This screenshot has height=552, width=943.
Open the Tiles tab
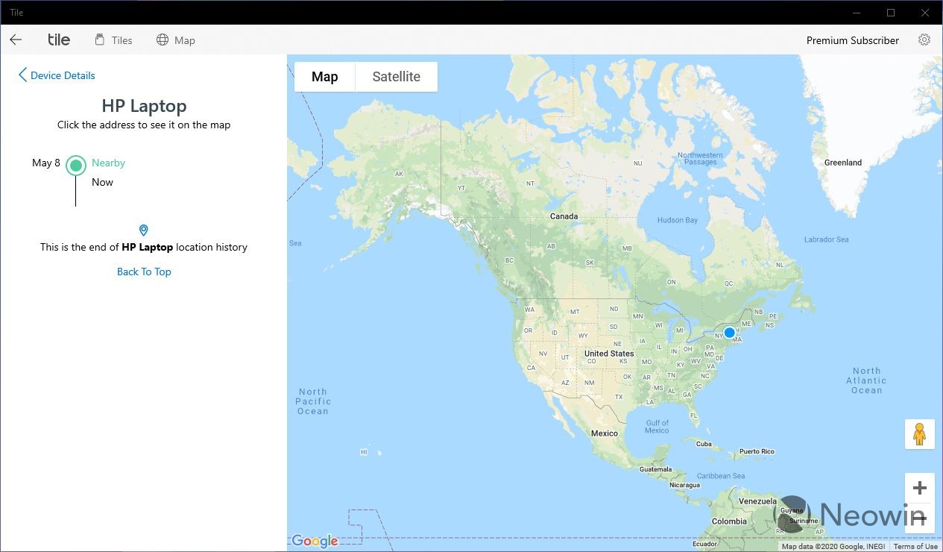113,40
